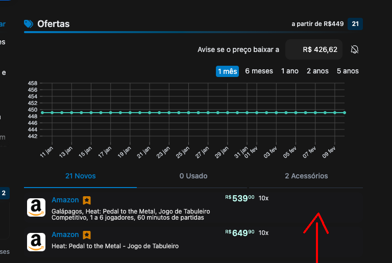Click the last data point on the price chart
392x263 pixels.
click(345, 112)
